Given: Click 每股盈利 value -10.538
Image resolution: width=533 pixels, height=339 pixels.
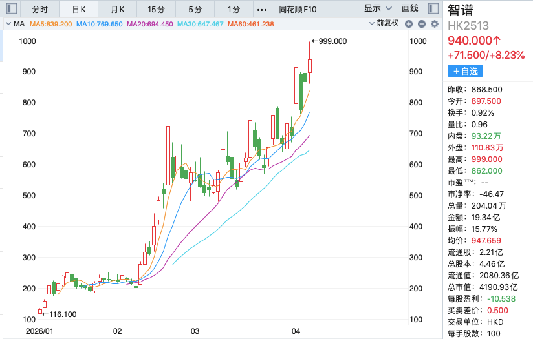Looking at the screenshot, I should click(x=501, y=298).
